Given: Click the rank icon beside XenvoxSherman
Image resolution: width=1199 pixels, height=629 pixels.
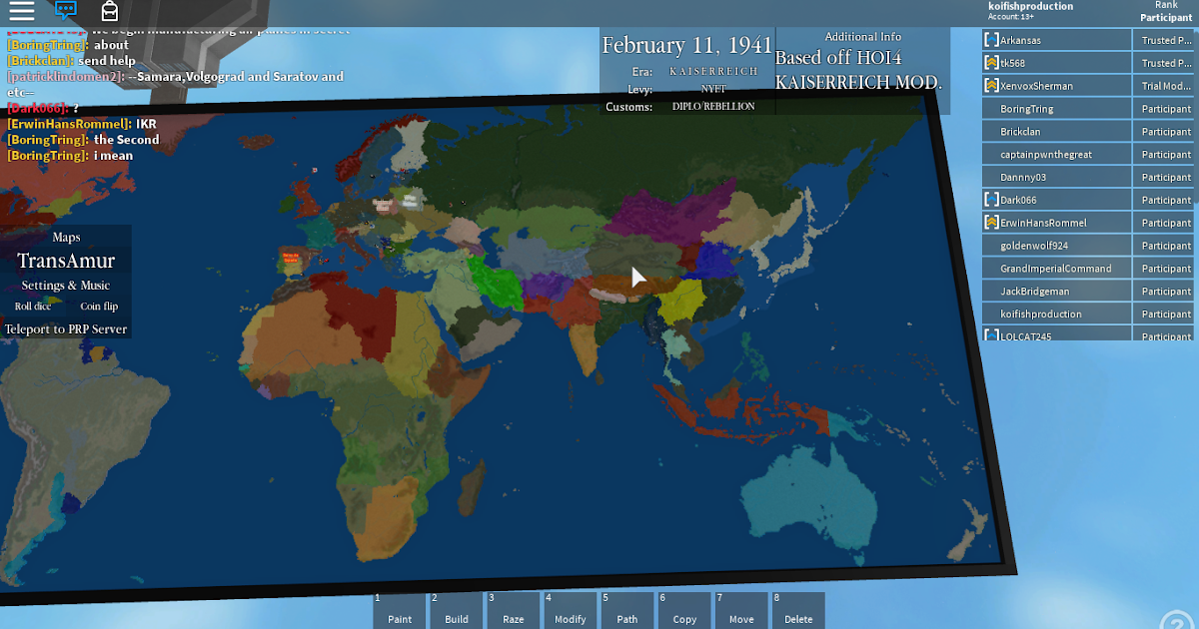Looking at the screenshot, I should pos(991,86).
